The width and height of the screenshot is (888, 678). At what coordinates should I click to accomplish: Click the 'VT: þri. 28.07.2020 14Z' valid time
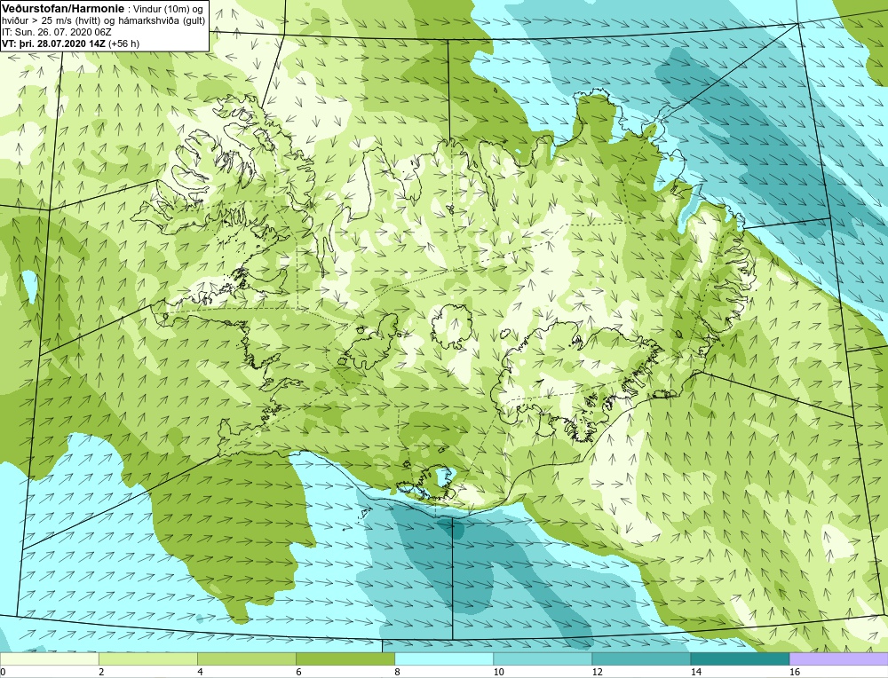54,43
